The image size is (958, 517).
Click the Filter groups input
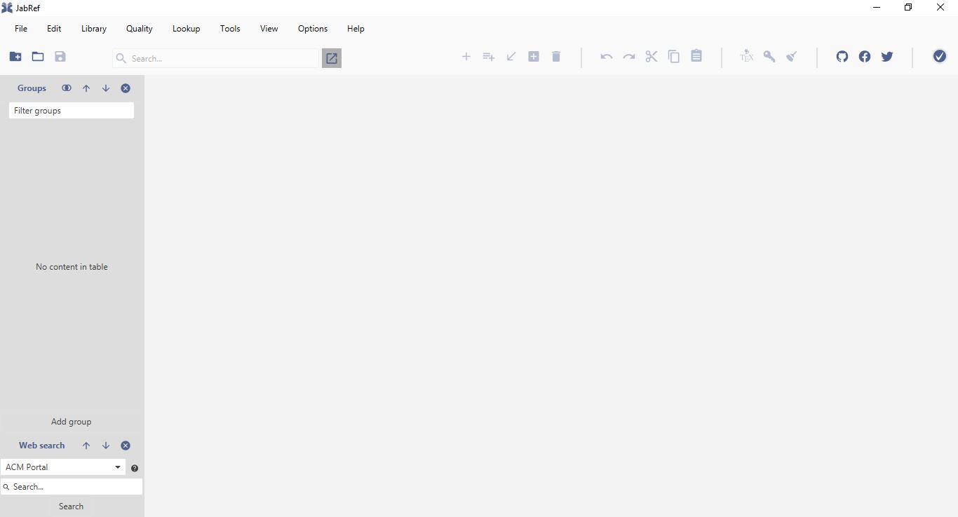click(x=72, y=111)
